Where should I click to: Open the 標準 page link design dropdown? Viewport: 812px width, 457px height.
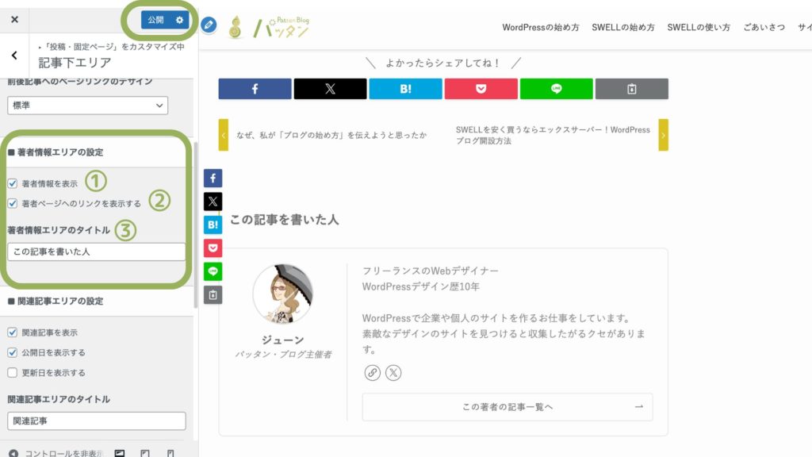tap(87, 105)
